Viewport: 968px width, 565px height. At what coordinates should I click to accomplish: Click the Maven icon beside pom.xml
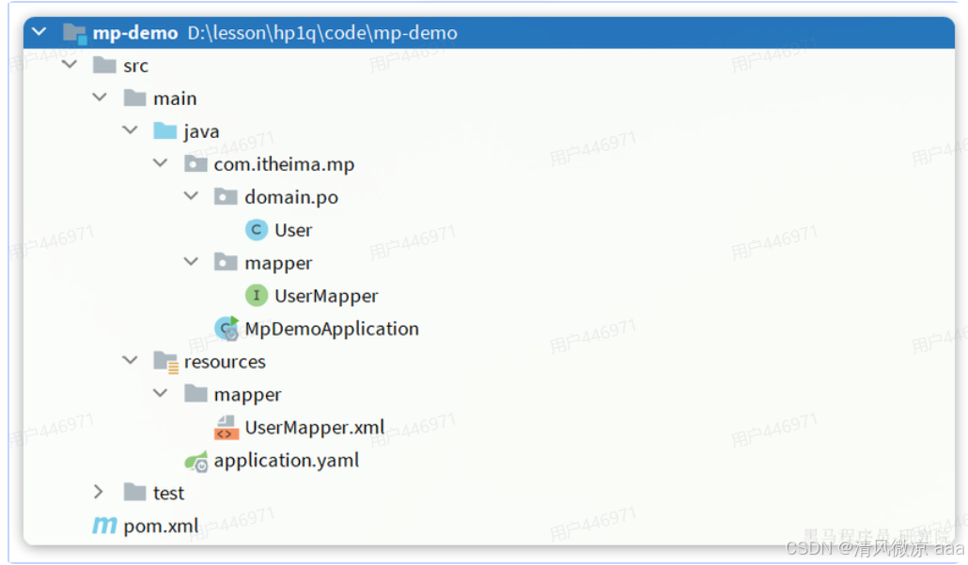click(104, 525)
